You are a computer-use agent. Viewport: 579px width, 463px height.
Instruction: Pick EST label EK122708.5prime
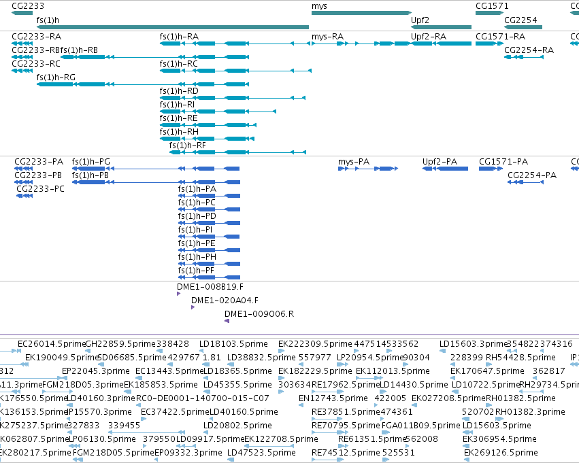[281, 439]
